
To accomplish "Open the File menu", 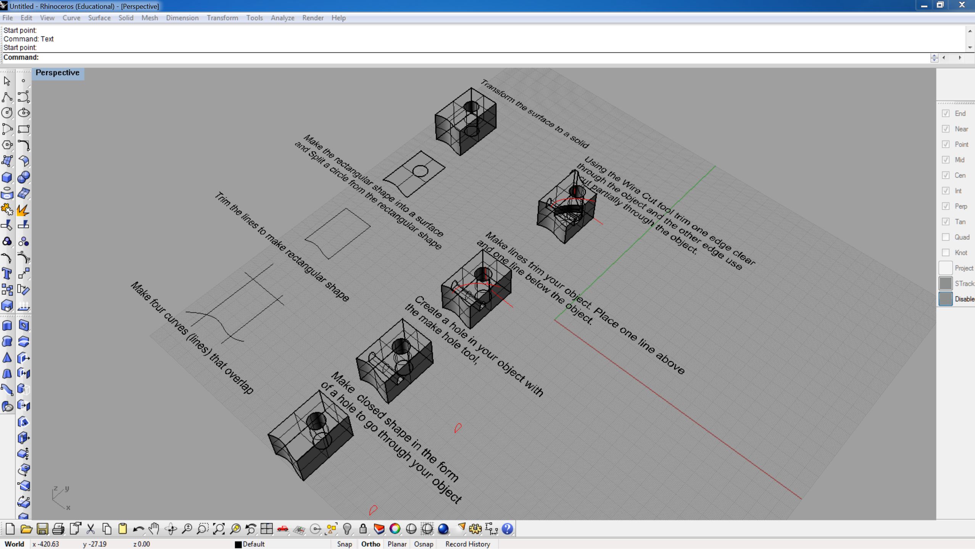I will (7, 18).
